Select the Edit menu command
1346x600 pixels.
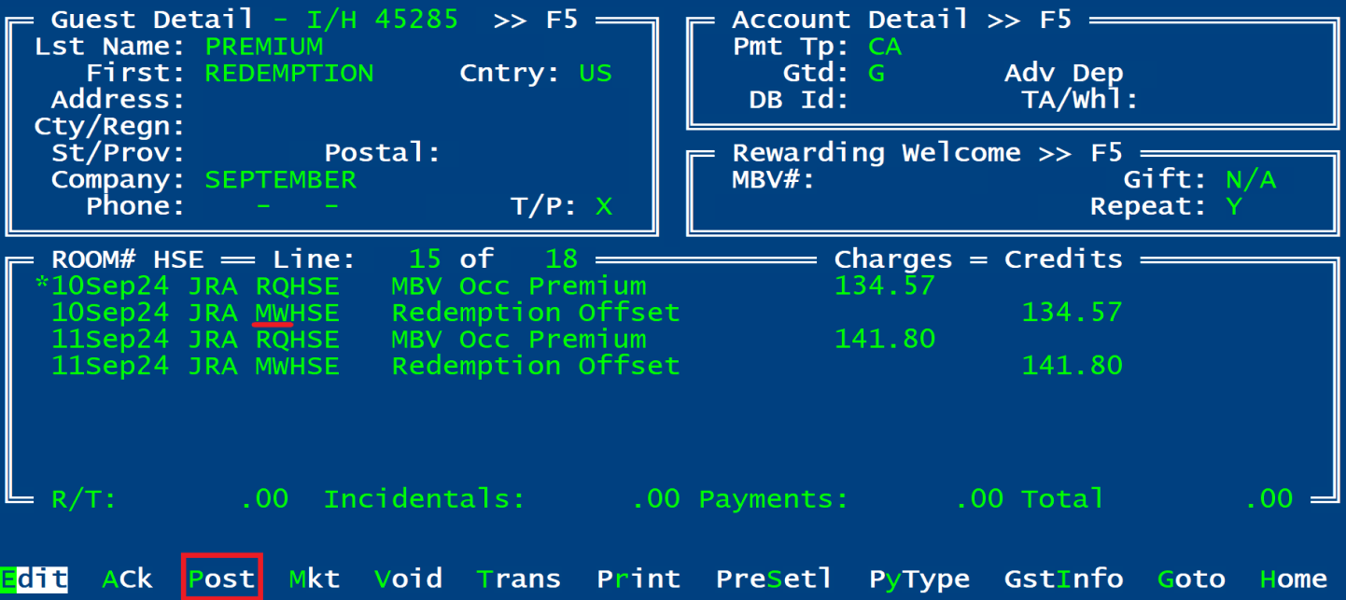coord(35,579)
